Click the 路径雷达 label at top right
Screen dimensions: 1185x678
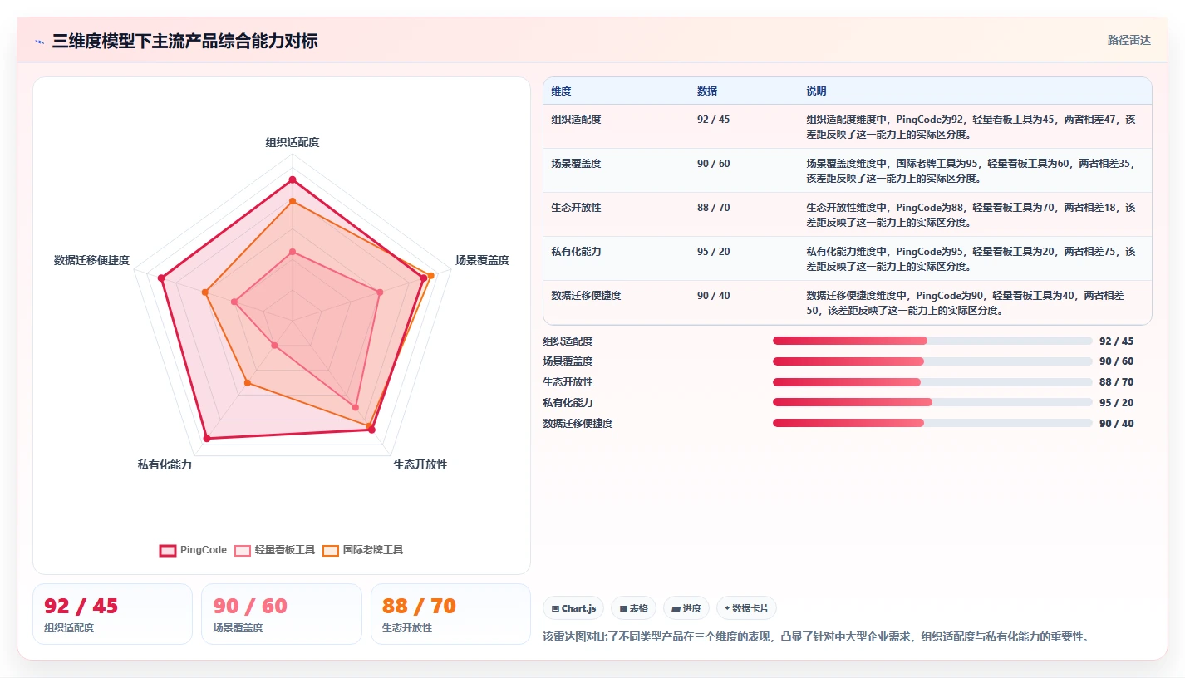(1128, 40)
